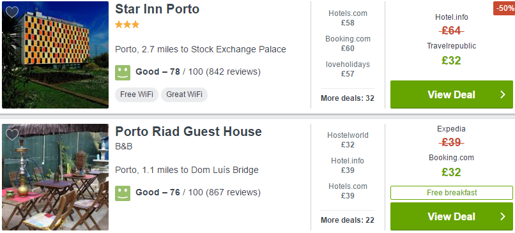Image resolution: width=515 pixels, height=233 pixels.
Task: Expand More deals: 32 for Star Inn
Action: 348,98
